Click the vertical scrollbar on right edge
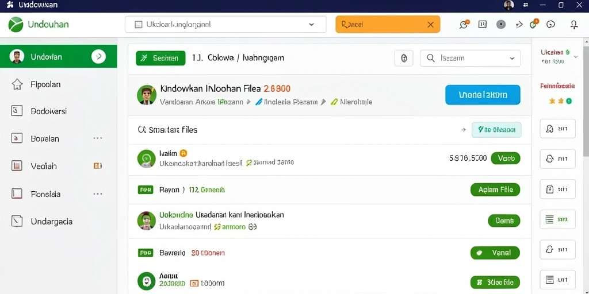This screenshot has width=589, height=294. point(586,96)
